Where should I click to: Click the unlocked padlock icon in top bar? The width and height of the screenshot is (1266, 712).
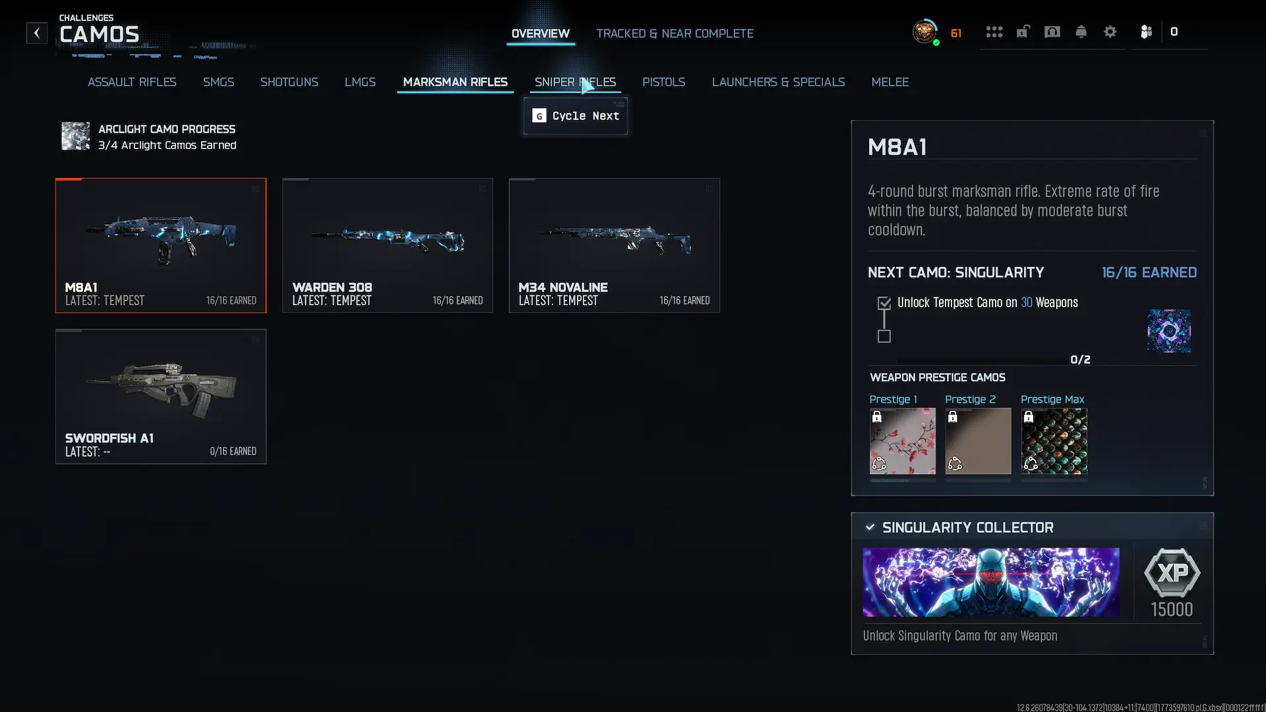click(1023, 32)
